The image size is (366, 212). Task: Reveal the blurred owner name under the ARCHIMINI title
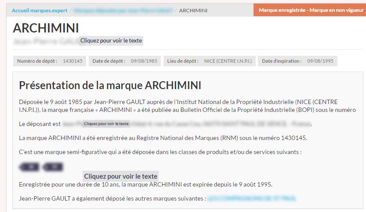[x=111, y=40]
